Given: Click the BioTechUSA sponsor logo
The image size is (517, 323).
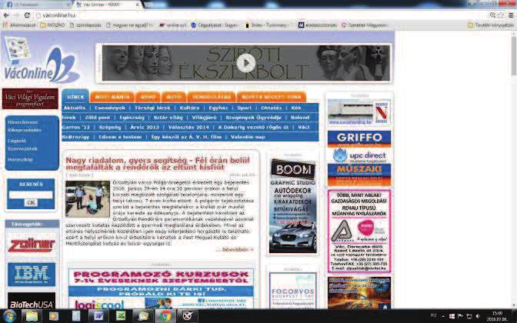Looking at the screenshot, I should (x=32, y=301).
